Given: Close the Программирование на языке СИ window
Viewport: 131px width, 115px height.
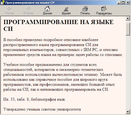Looking at the screenshot, I should click(x=128, y=3).
